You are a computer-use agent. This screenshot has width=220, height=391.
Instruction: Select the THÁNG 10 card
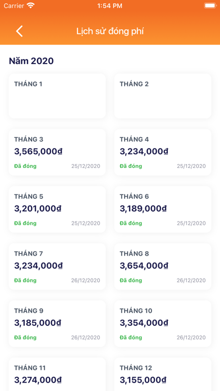(163, 324)
